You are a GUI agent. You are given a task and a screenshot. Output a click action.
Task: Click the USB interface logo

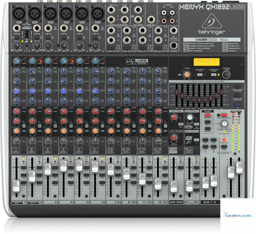(x=137, y=61)
